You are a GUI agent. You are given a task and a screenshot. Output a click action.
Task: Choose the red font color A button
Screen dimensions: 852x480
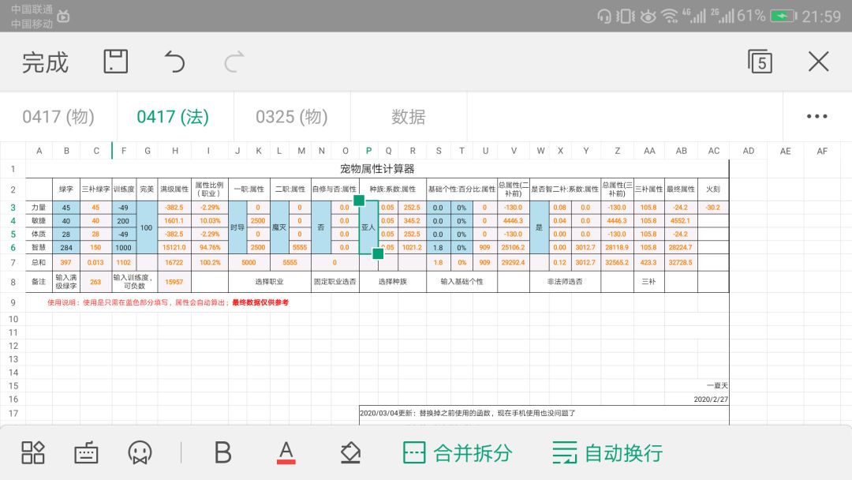pos(286,452)
